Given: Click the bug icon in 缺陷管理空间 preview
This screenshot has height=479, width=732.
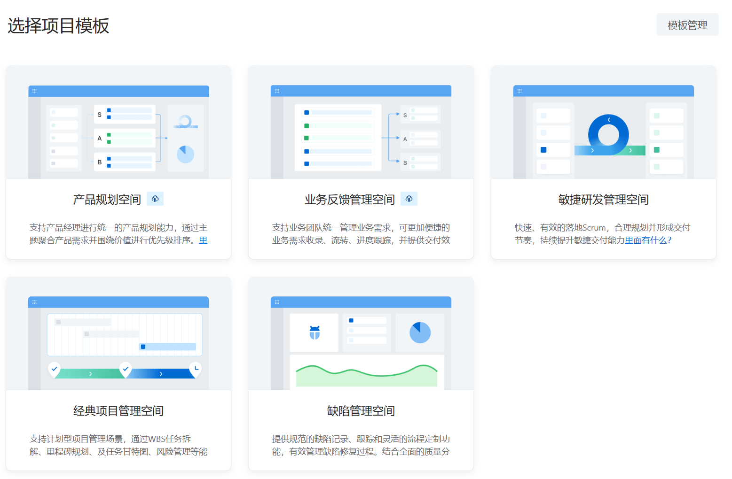Looking at the screenshot, I should tap(314, 332).
